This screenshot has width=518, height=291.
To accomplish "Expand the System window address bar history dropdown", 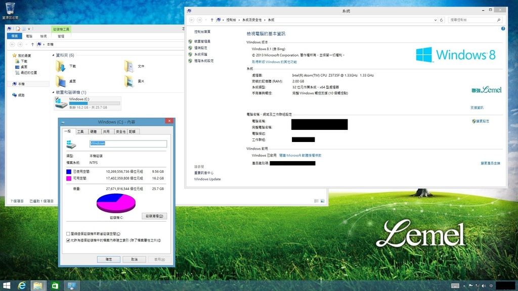I will (x=436, y=20).
